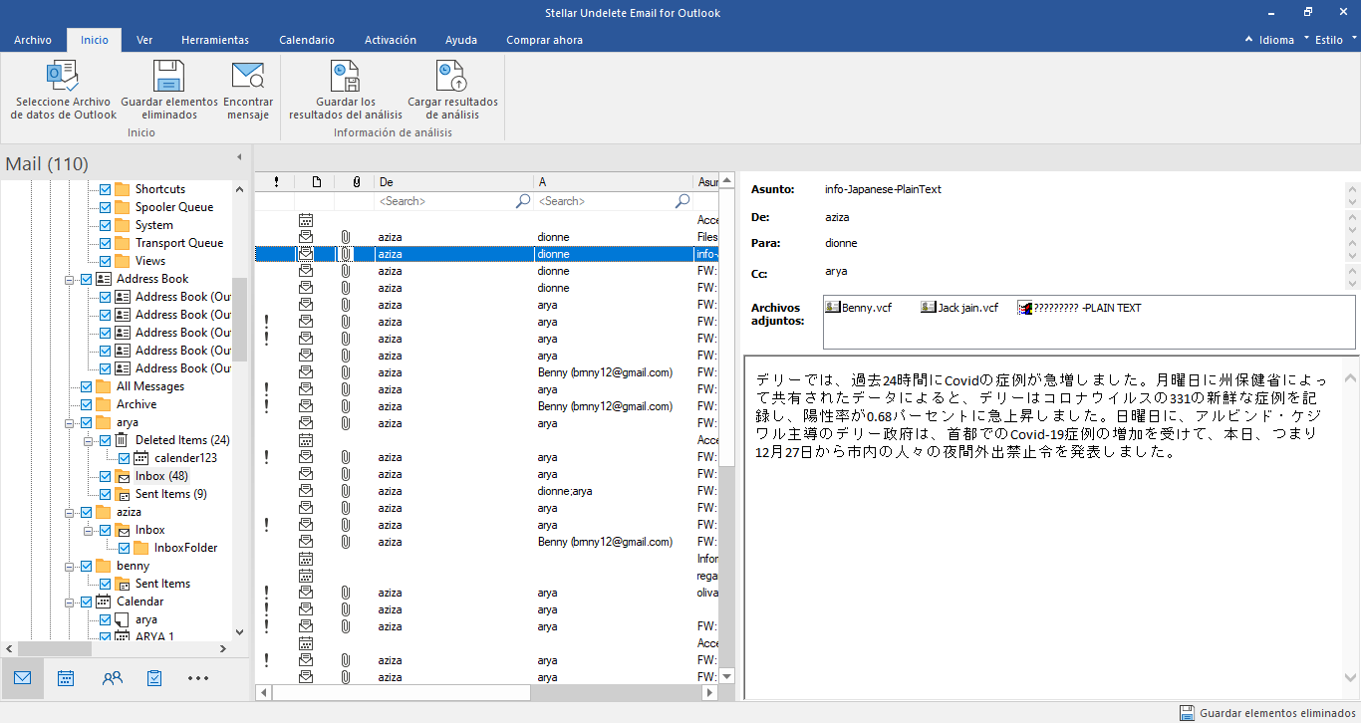Toggle Spooler Queue checkbox
Viewport: 1361px width, 723px height.
[105, 207]
